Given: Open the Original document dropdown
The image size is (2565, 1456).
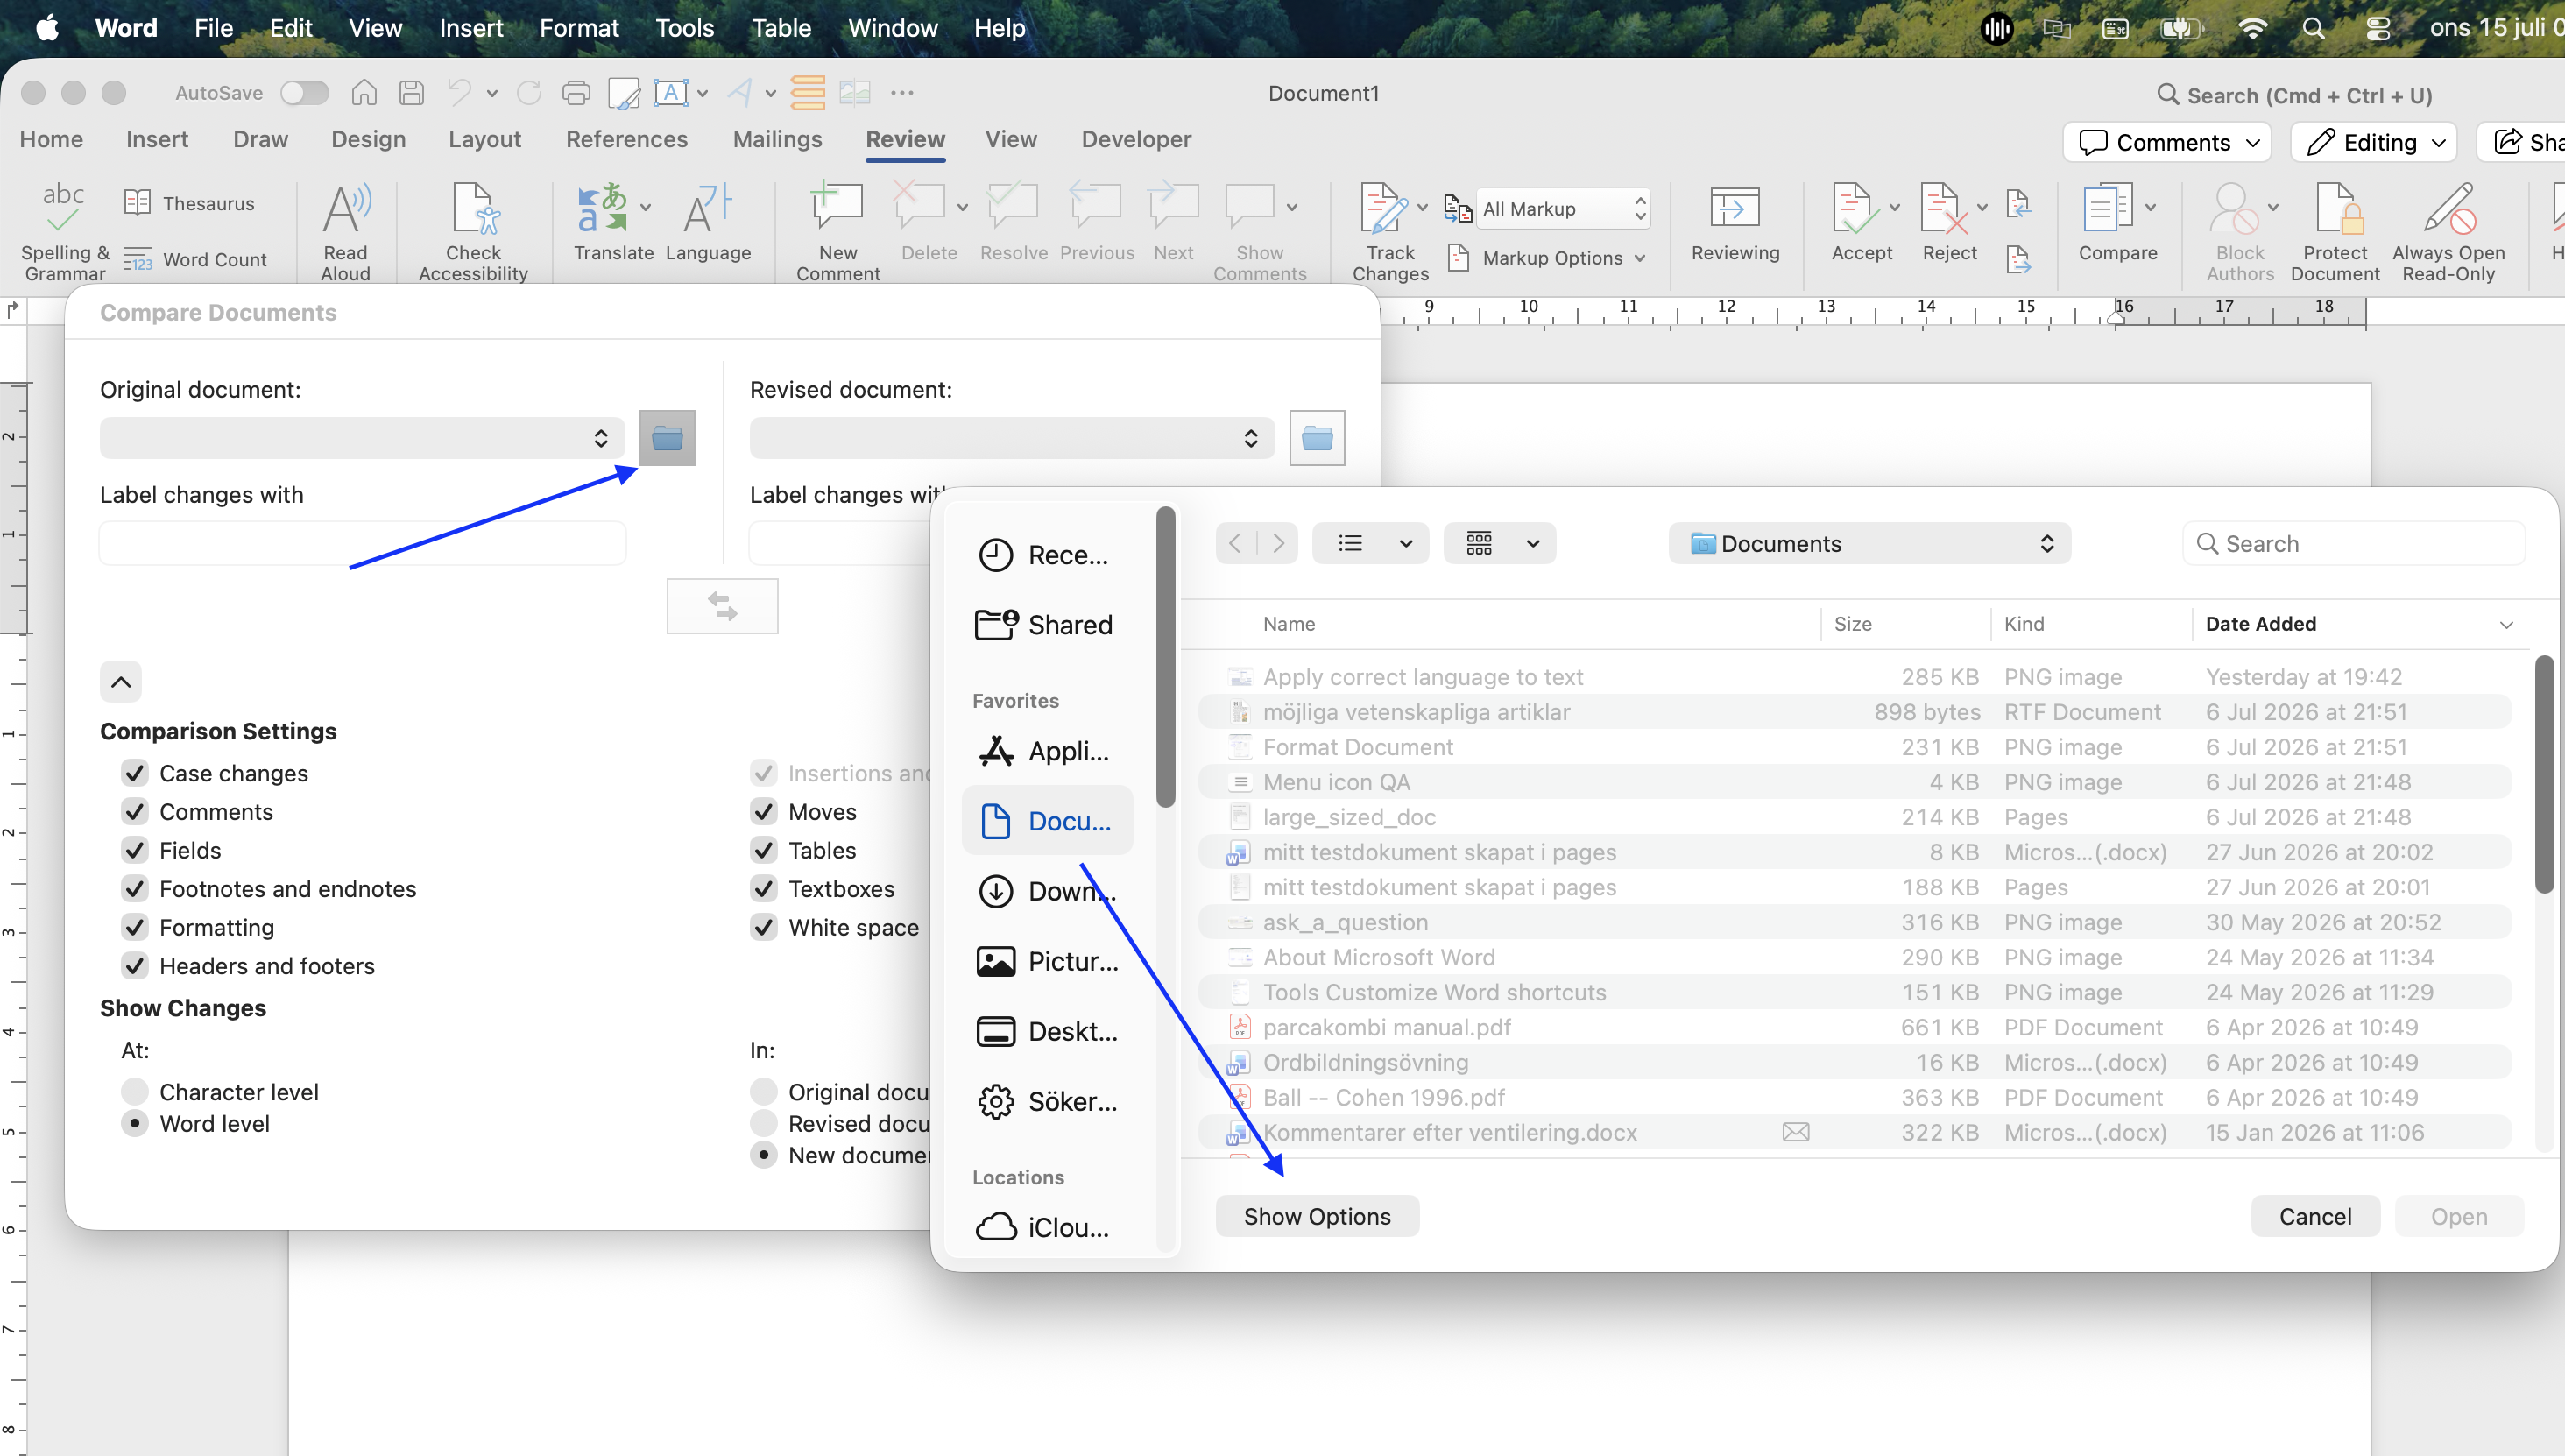Looking at the screenshot, I should point(362,438).
